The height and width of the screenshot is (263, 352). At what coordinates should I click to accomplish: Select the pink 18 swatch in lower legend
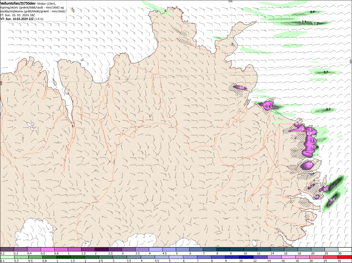point(303,257)
